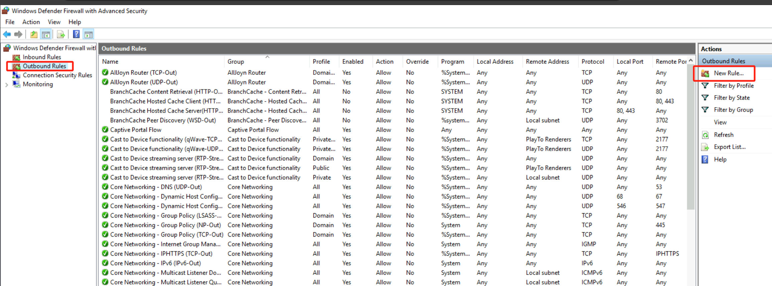
Task: Open the Help menu
Action: [x=75, y=22]
